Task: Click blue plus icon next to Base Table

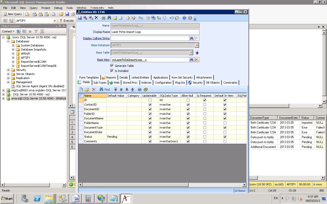Action: point(197,53)
